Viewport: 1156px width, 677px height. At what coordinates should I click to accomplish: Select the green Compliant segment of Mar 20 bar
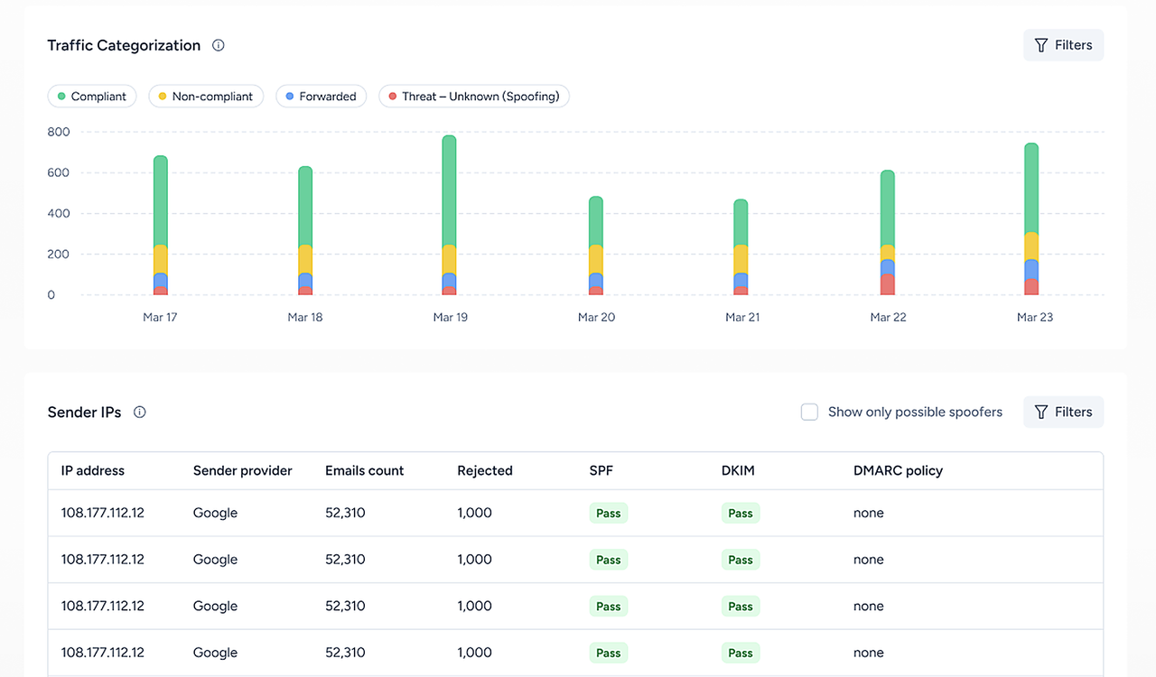596,221
